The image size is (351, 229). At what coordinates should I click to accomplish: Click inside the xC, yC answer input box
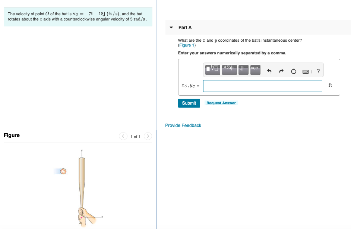click(262, 86)
